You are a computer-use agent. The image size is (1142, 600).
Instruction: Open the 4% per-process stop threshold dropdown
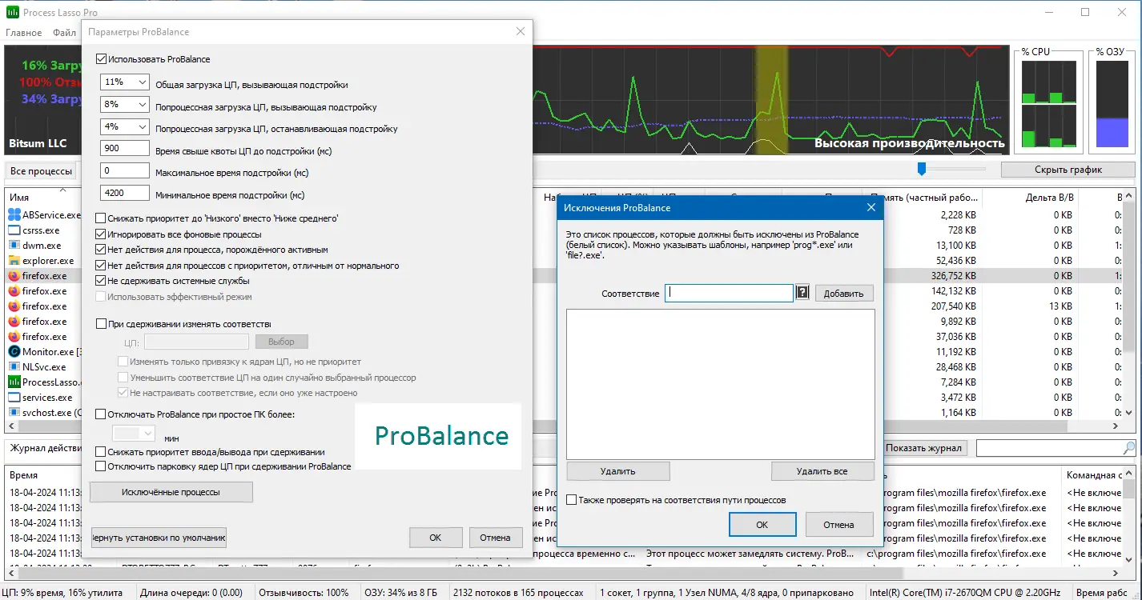click(x=125, y=126)
